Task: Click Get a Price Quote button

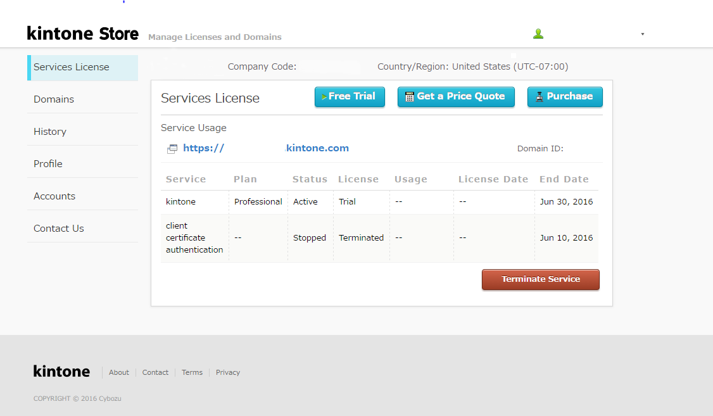Action: point(456,97)
